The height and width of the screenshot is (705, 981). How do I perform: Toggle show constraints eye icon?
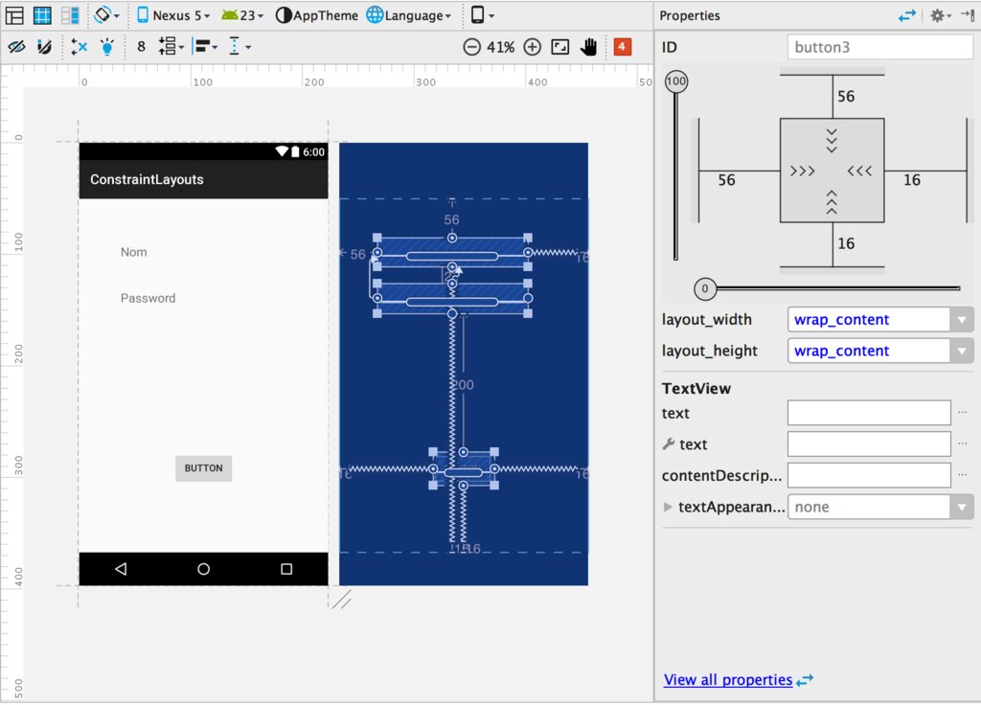point(16,46)
